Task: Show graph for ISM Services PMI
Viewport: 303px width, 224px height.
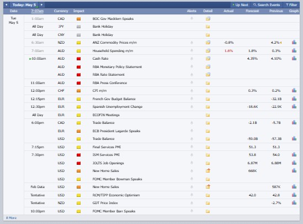Action: tap(294, 155)
